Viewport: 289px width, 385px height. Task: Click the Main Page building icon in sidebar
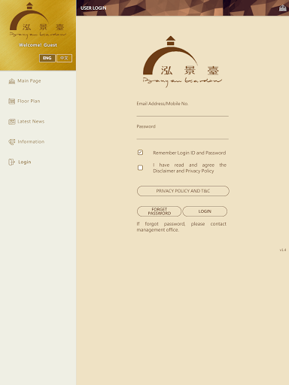[x=12, y=81]
